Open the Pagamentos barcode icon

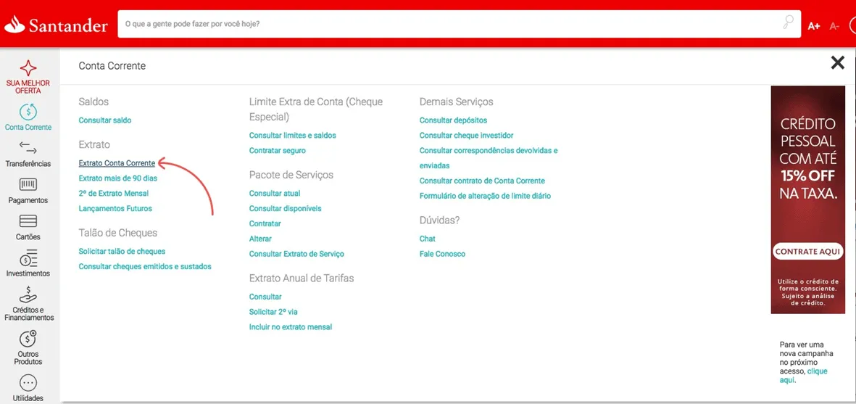pos(28,184)
